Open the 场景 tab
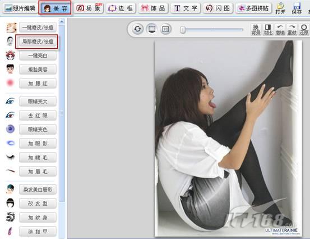This screenshot has height=239, width=310. pyautogui.click(x=89, y=8)
